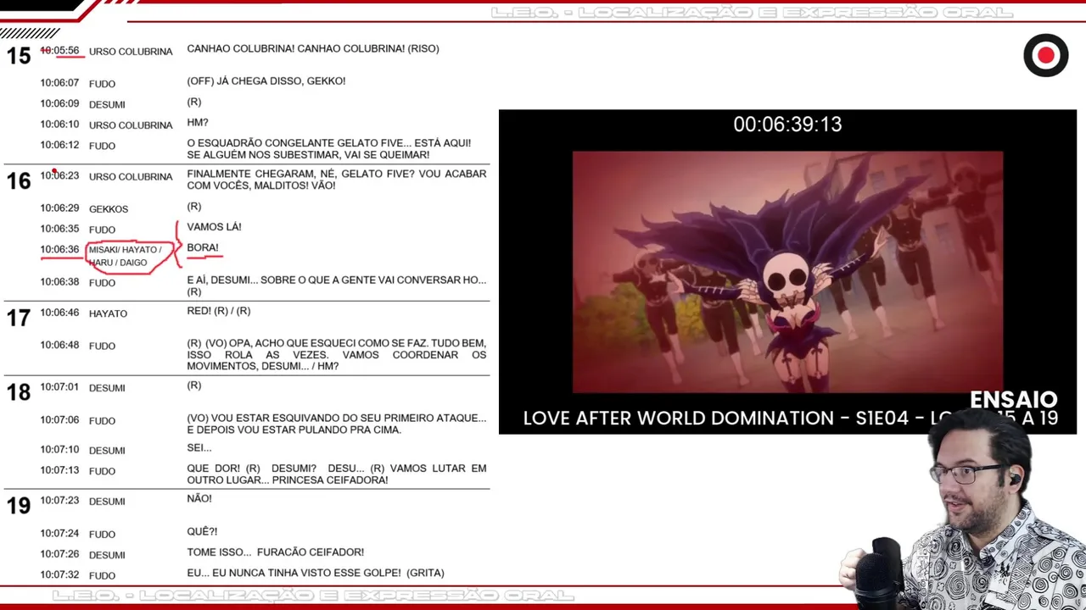Image resolution: width=1086 pixels, height=610 pixels.
Task: Click the 'ENSAIO' label
Action: point(1014,399)
